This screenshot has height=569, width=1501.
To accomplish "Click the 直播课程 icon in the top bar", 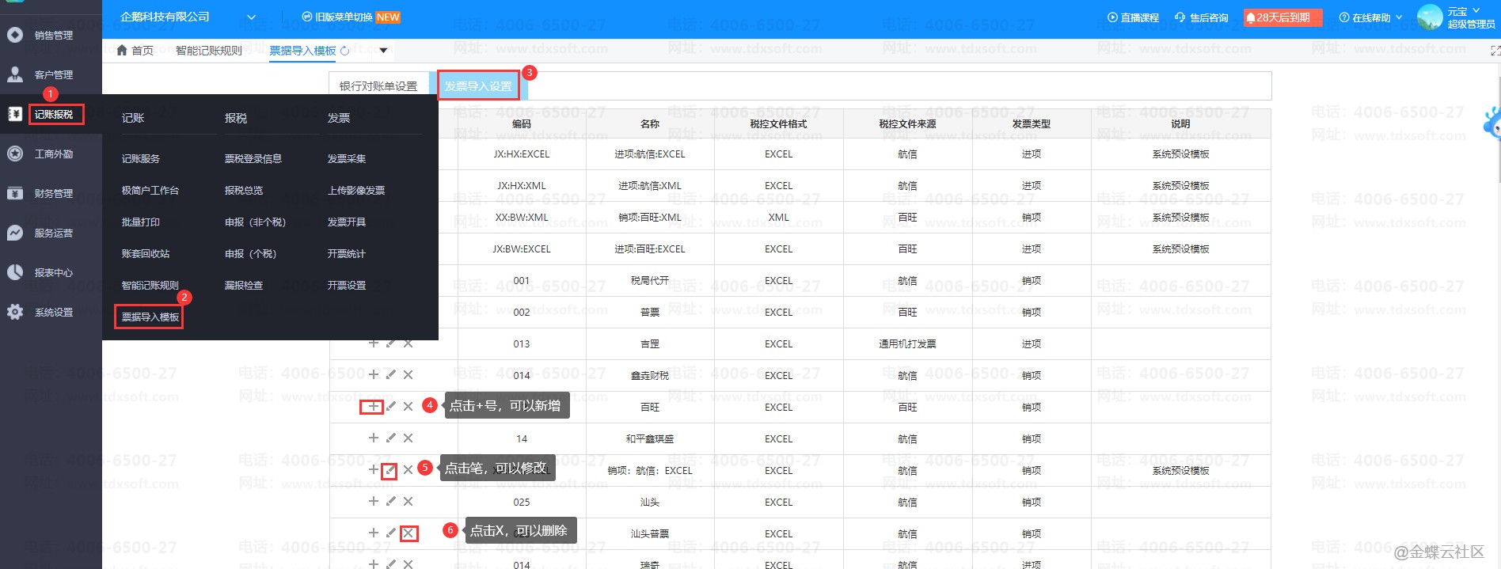I will point(1132,17).
